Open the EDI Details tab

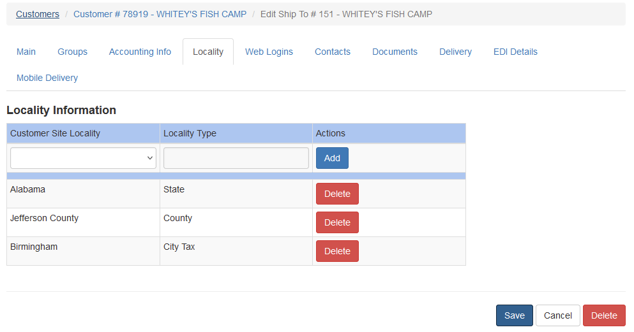tap(515, 52)
